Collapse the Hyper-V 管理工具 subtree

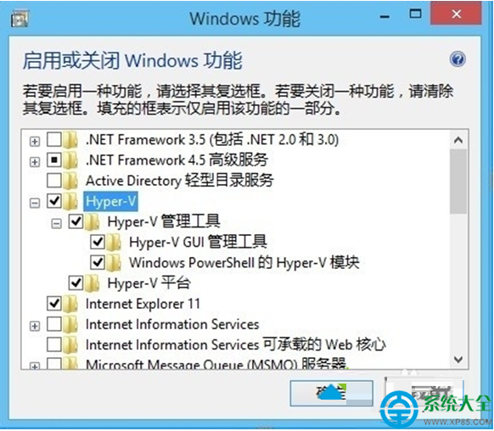(x=56, y=223)
